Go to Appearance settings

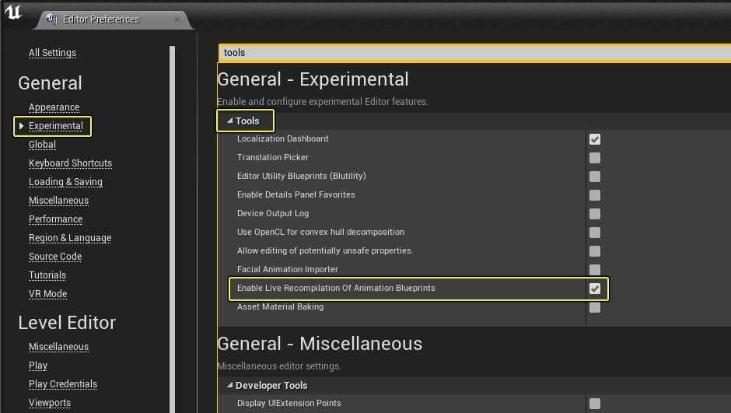[54, 107]
